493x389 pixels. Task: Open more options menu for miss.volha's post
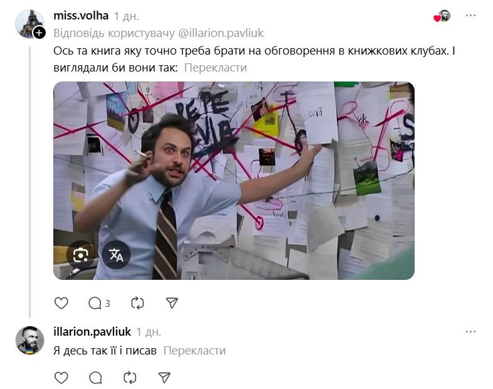470,16
